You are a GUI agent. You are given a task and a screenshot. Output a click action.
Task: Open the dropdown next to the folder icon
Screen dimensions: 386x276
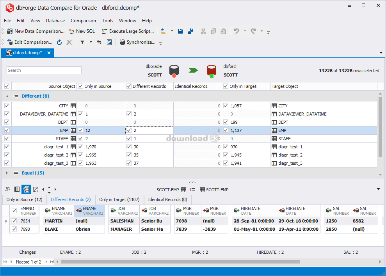click(x=172, y=31)
